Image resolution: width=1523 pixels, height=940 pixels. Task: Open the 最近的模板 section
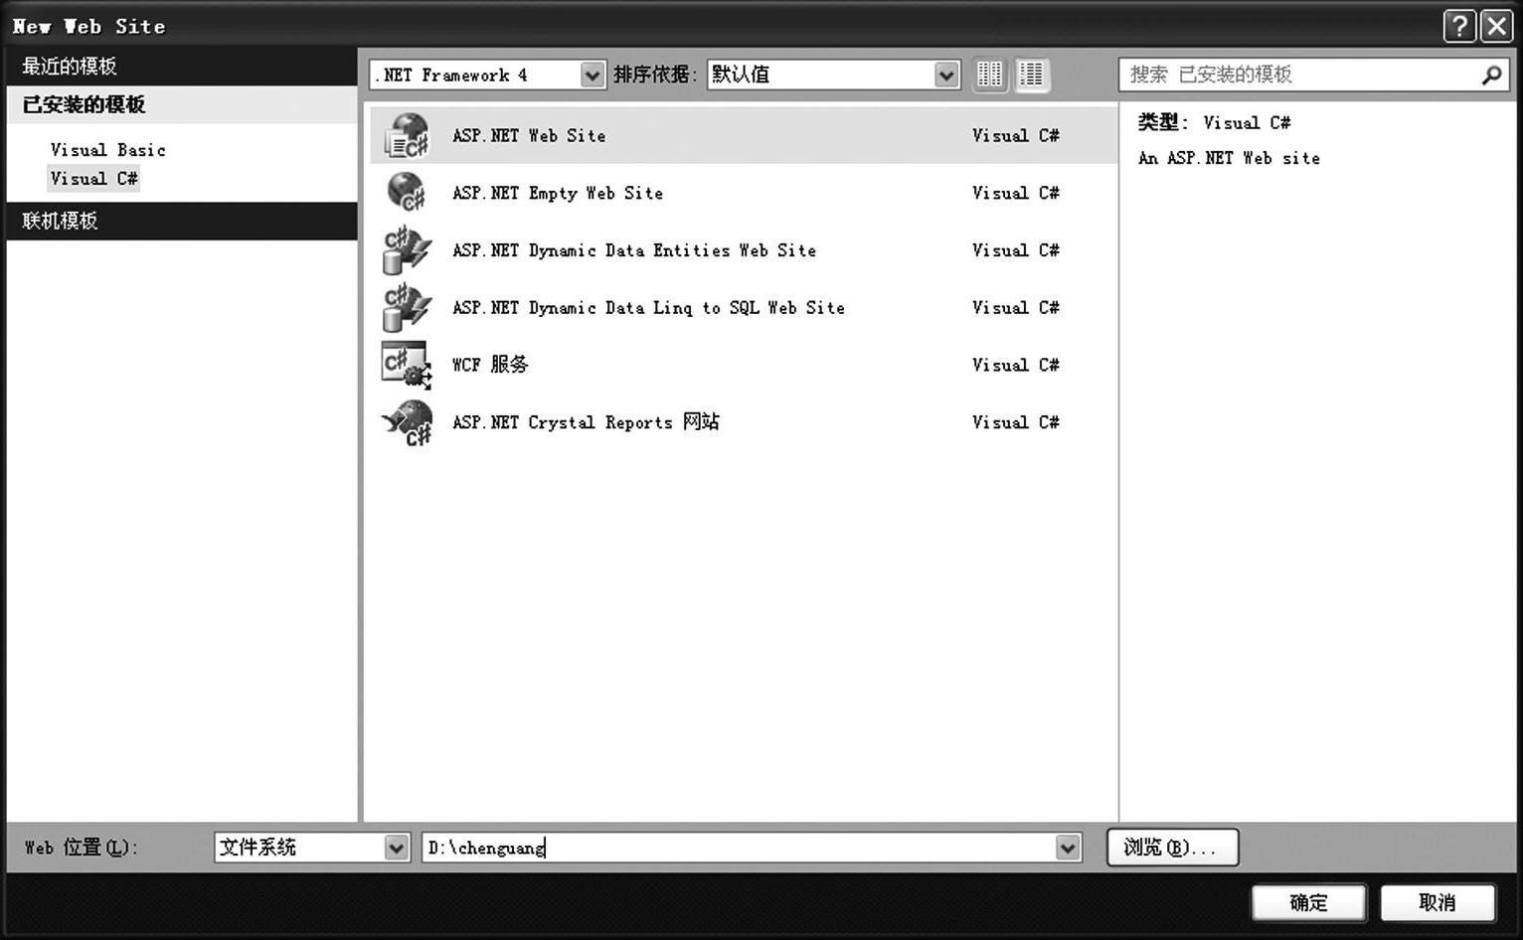pyautogui.click(x=182, y=67)
